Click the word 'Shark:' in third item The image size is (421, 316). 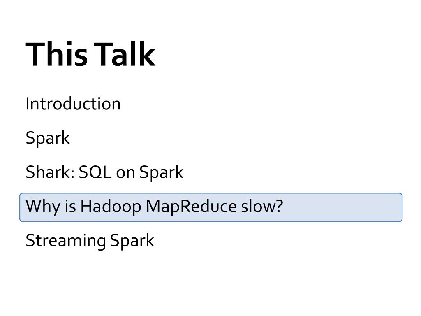pos(50,172)
